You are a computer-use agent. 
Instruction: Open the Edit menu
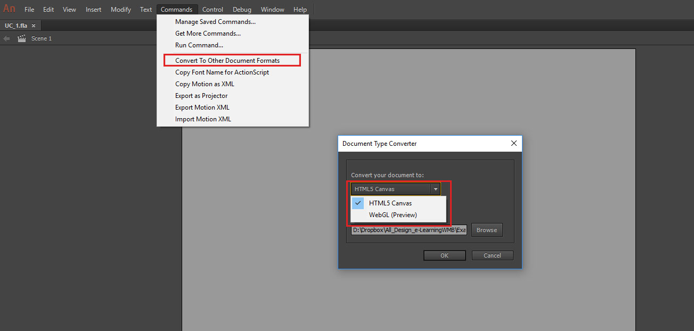pos(48,10)
